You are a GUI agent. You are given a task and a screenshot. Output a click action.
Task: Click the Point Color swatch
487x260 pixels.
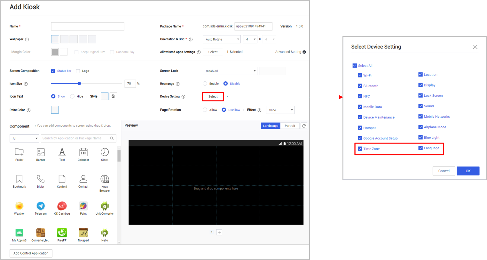click(x=55, y=110)
